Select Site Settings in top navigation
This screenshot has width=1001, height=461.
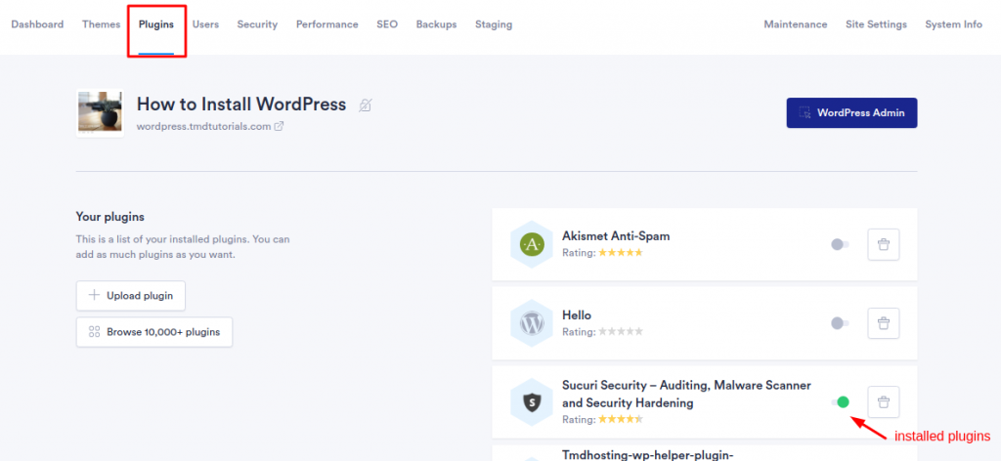(x=876, y=24)
